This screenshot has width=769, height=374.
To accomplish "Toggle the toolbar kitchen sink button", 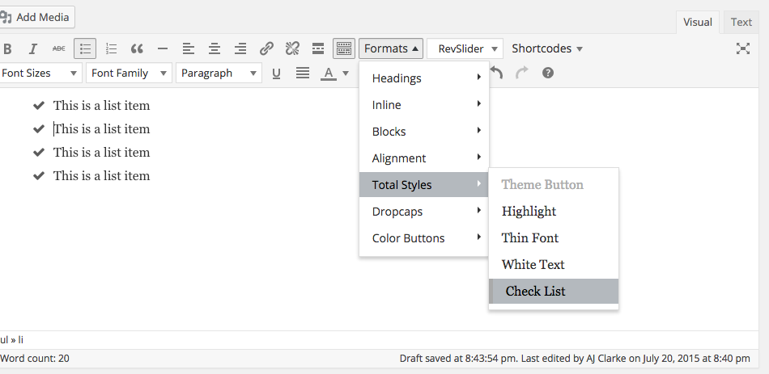I will tap(344, 48).
